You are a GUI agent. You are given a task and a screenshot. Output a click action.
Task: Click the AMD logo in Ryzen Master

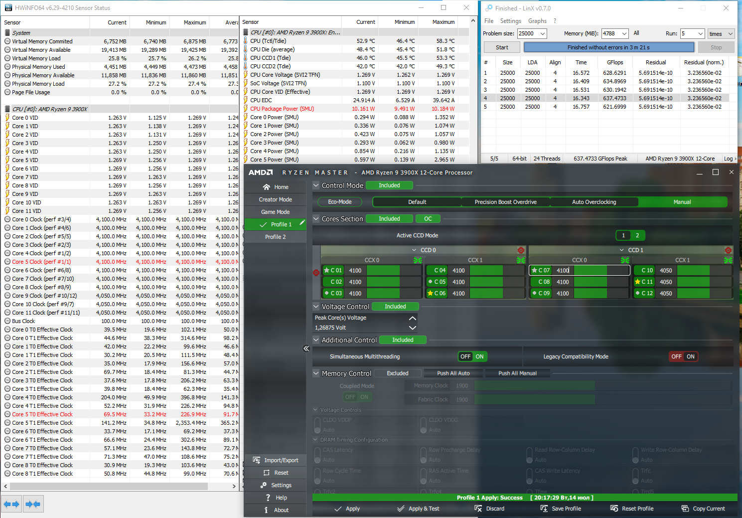point(261,173)
